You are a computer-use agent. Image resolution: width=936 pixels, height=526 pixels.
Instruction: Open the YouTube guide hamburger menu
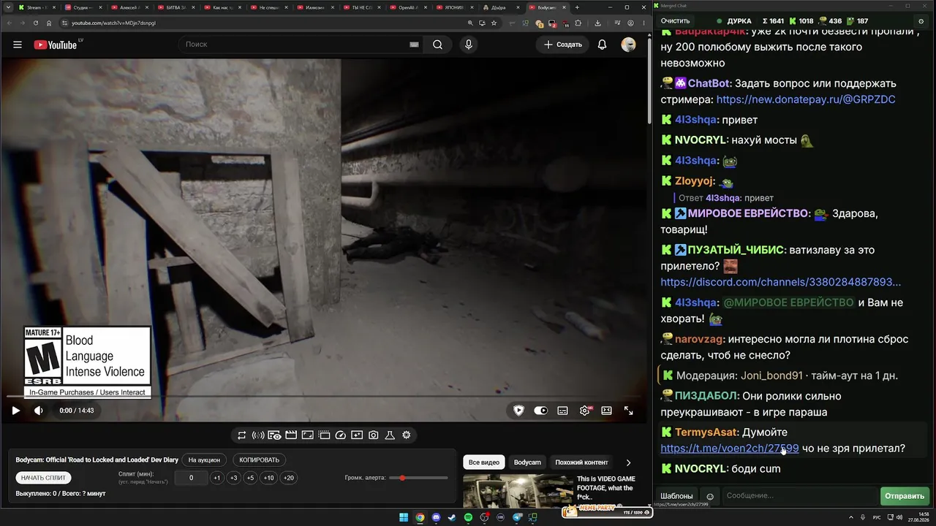18,45
